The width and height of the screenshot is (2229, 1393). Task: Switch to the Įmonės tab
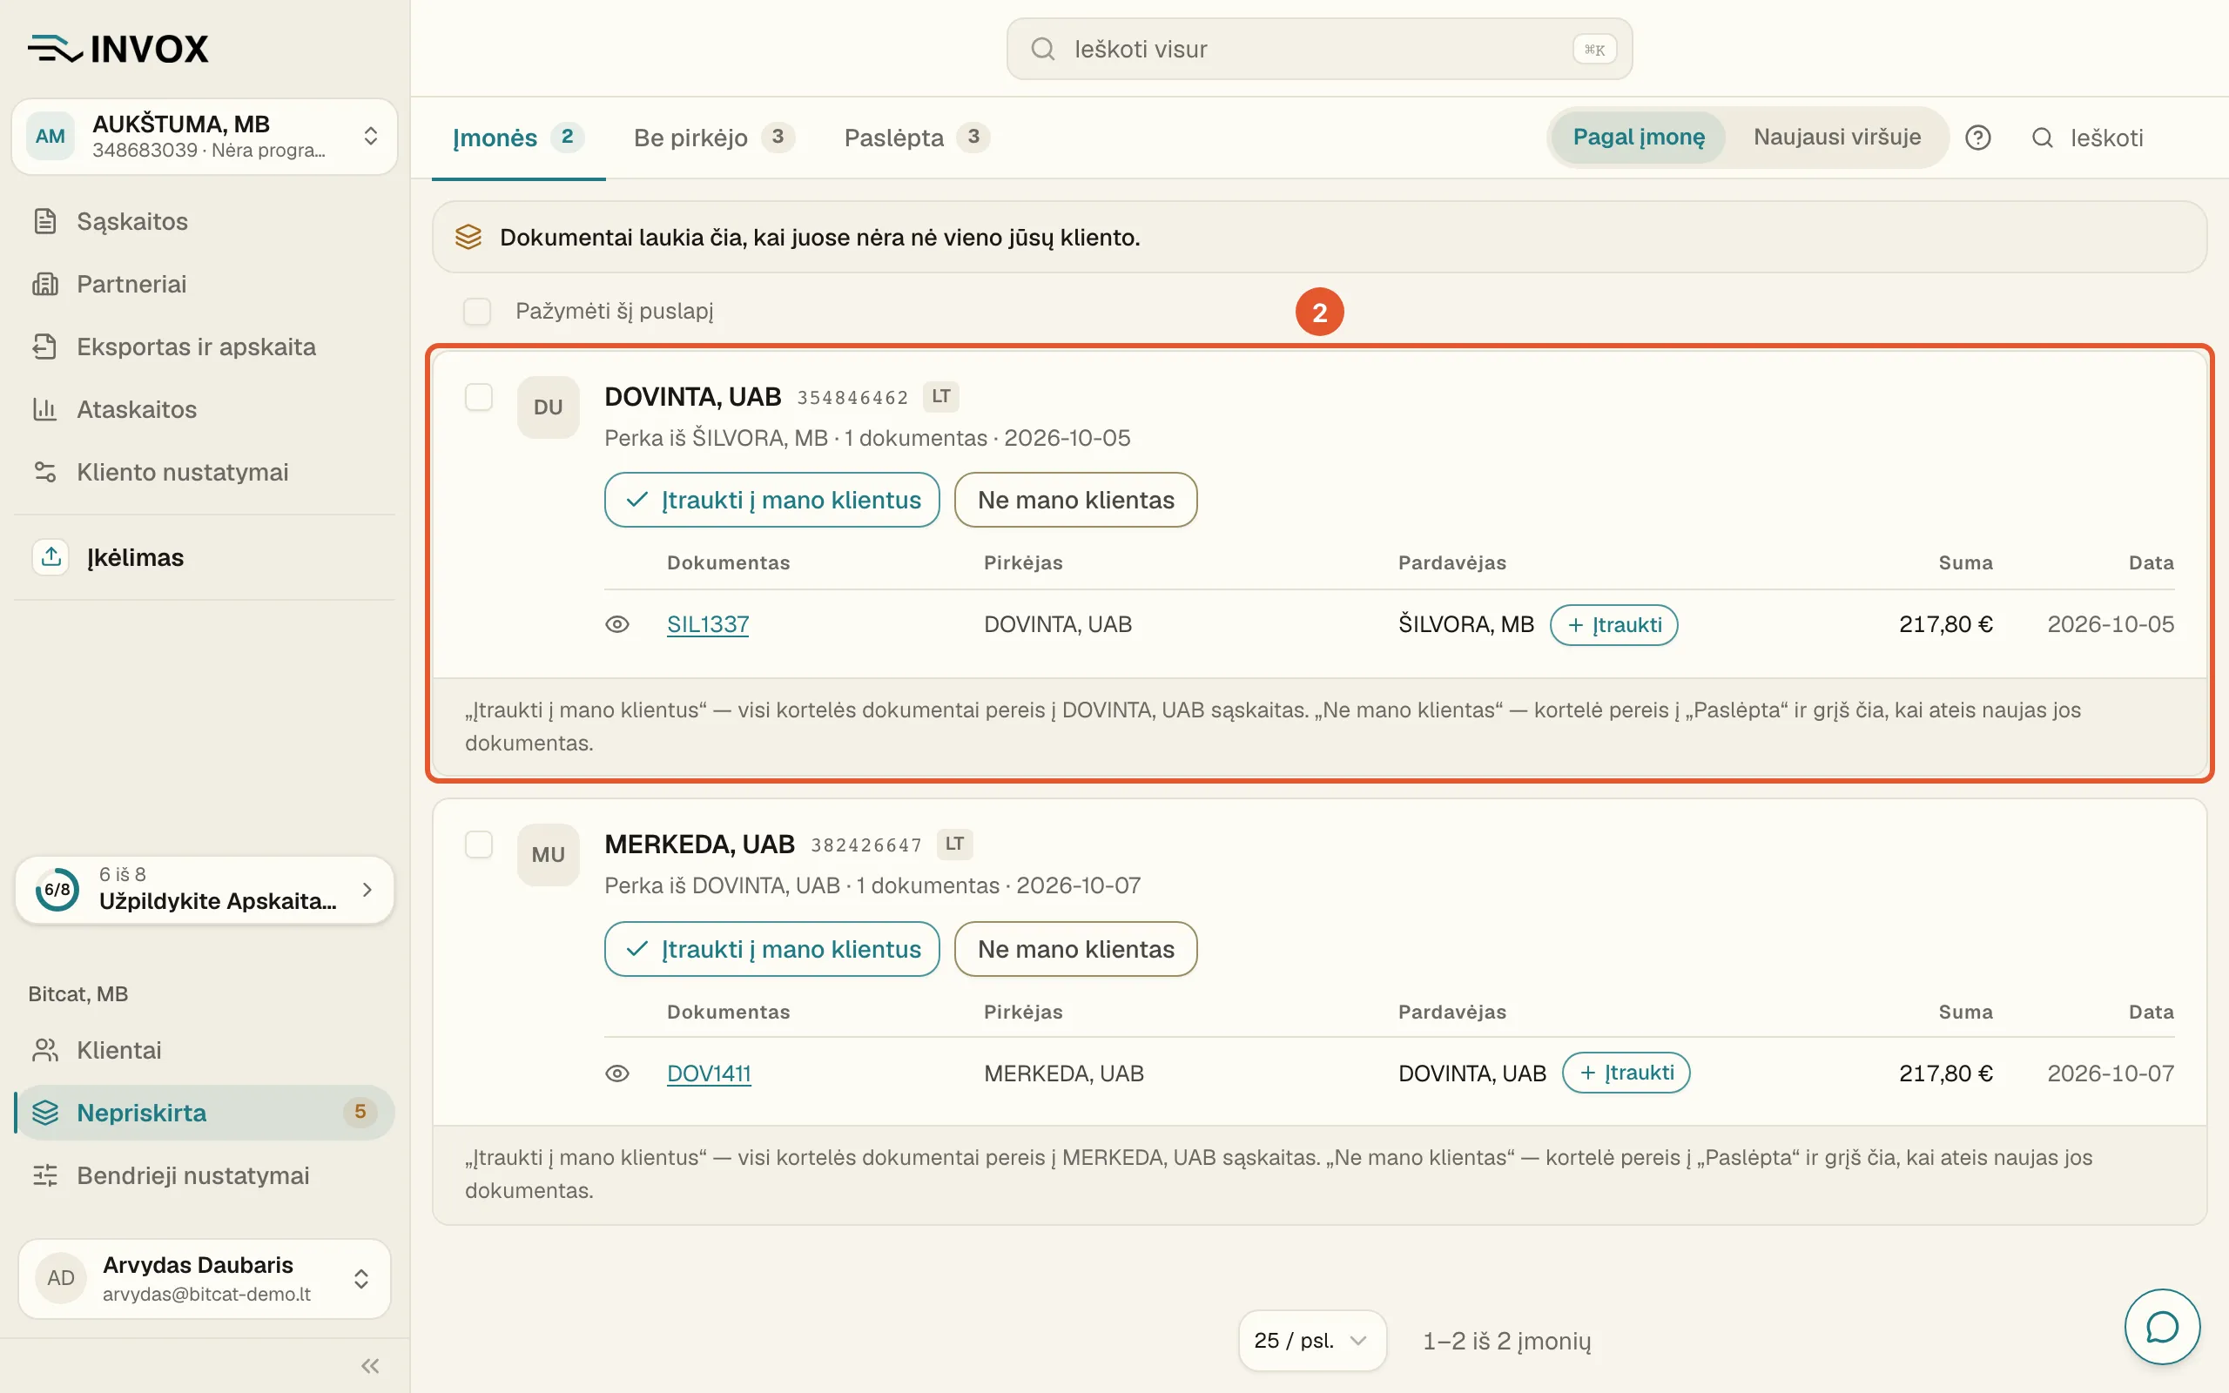[518, 138]
